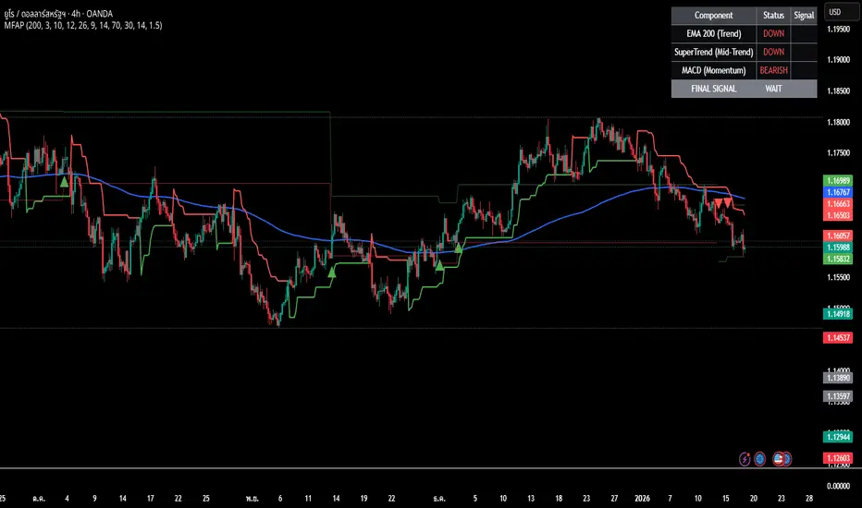Open the US flag economic event icon
Viewport: 862px width, 508px height.
(779, 458)
